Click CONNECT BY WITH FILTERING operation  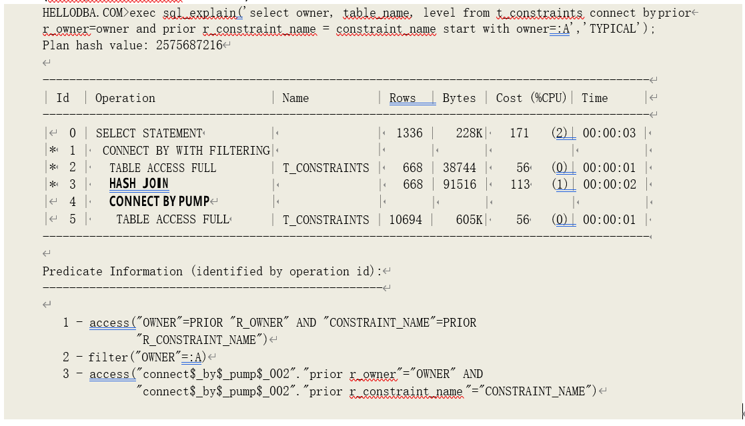(x=186, y=151)
